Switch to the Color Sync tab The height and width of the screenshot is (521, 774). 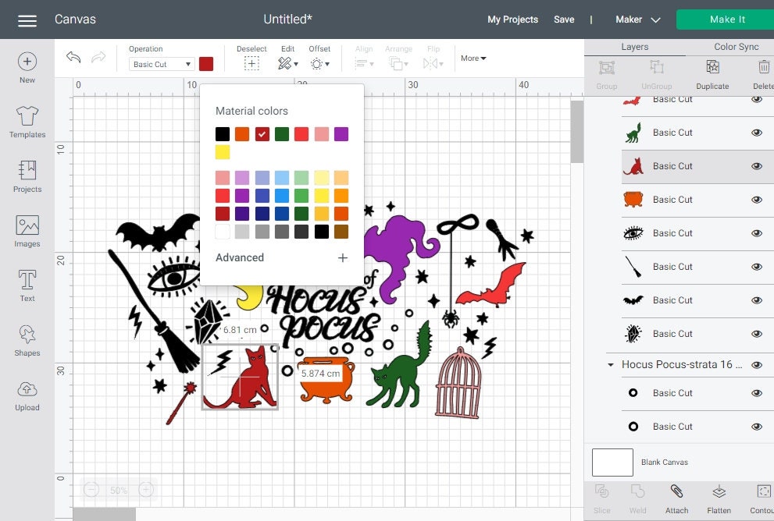(x=735, y=47)
